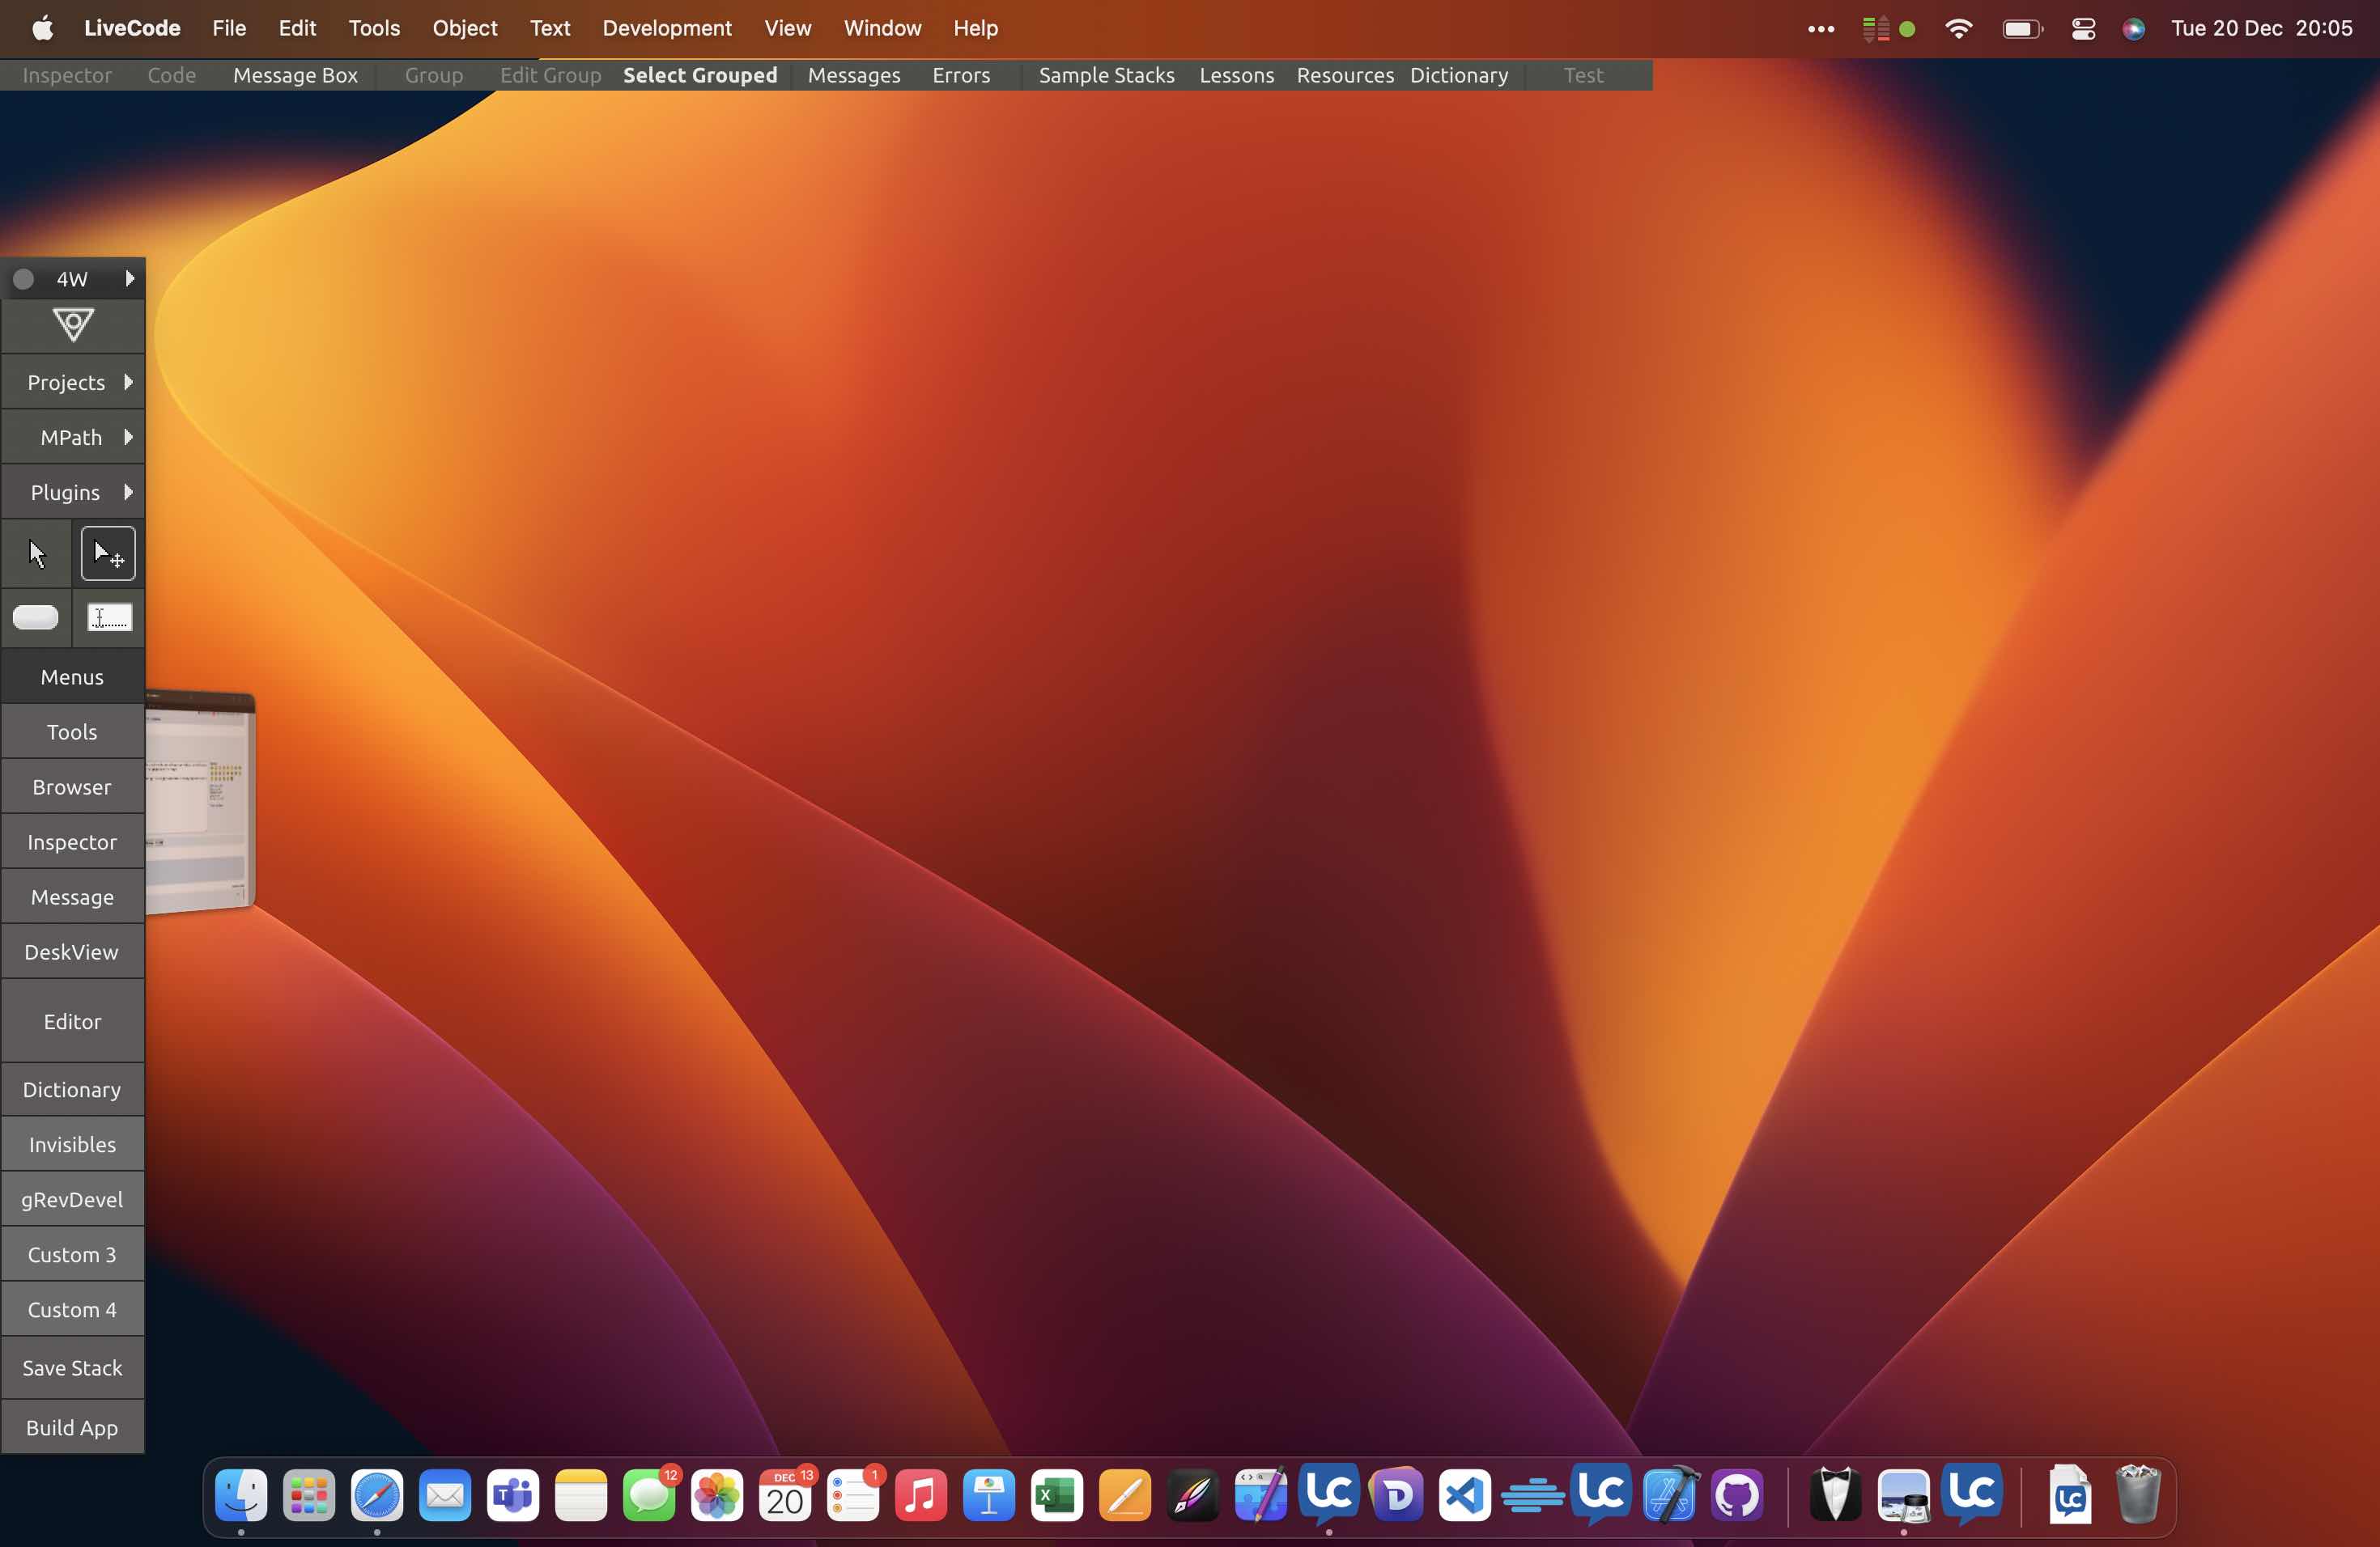Expand the MPath submenu arrow
Viewport: 2380px width, 1547px height.
(128, 437)
